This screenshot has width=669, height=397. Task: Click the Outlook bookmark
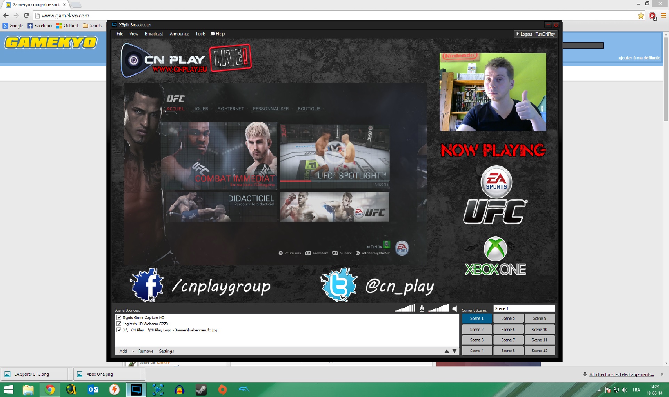click(68, 26)
